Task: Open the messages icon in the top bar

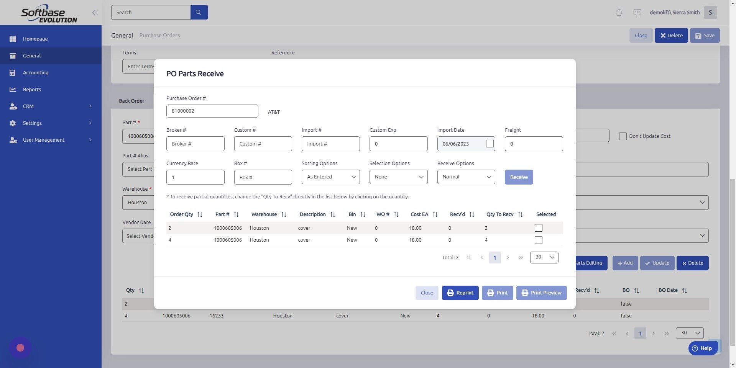Action: [x=637, y=12]
